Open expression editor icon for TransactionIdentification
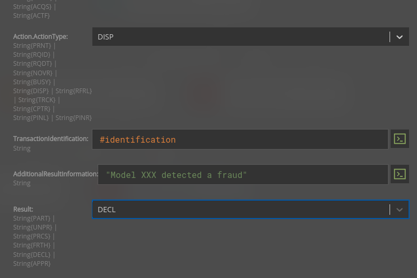The width and height of the screenshot is (417, 278). pos(400,139)
